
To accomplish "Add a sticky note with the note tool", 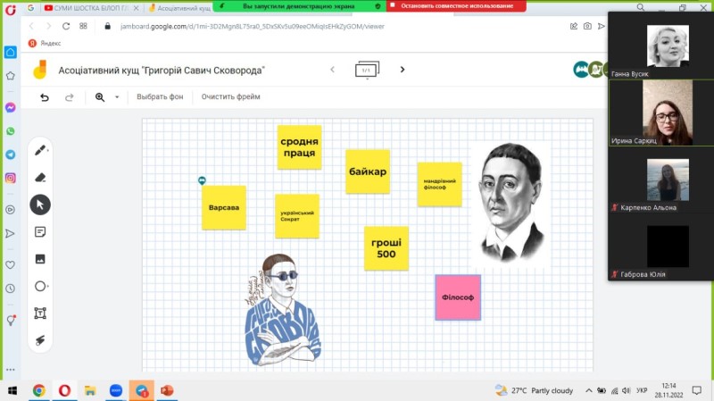I will 40,232.
